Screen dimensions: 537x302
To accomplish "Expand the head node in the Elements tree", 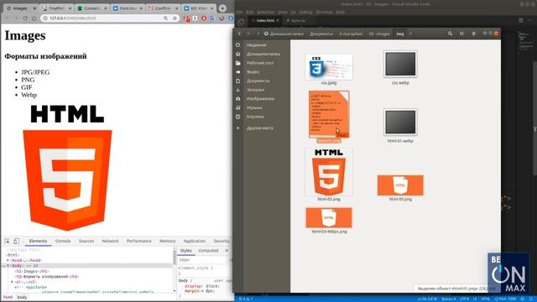I will tap(8, 260).
